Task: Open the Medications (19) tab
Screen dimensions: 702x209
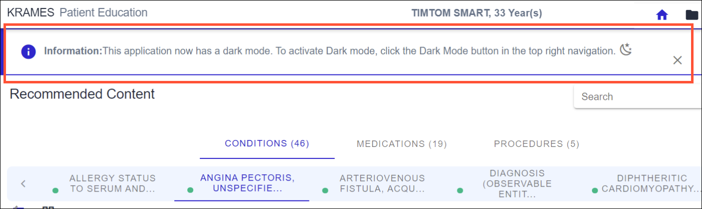Action: (x=402, y=144)
